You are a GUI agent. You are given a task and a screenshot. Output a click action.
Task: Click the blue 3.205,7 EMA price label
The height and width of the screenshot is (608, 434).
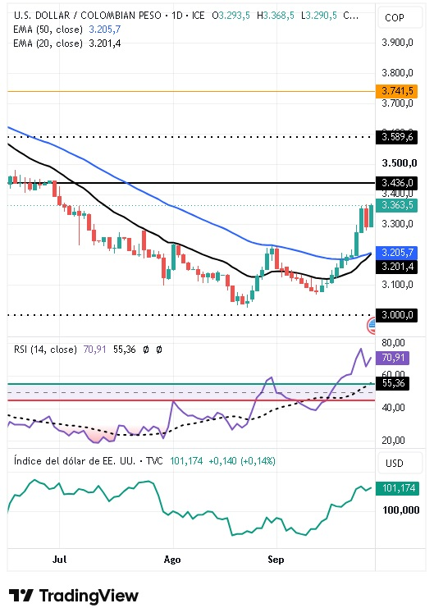[397, 253]
